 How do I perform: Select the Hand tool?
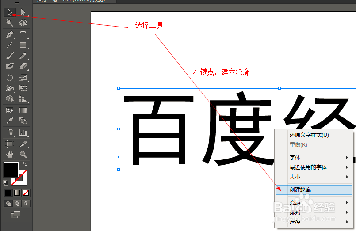point(10,155)
